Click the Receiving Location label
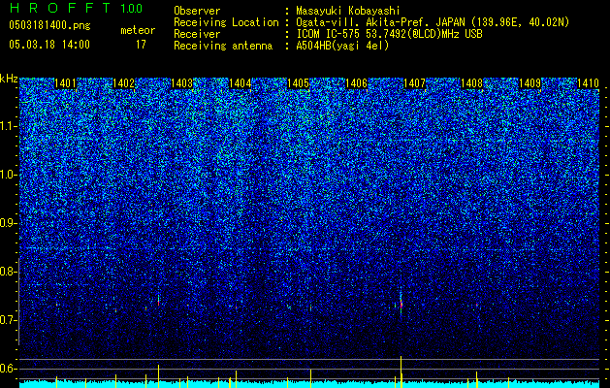This screenshot has height=388, width=610. click(x=226, y=22)
